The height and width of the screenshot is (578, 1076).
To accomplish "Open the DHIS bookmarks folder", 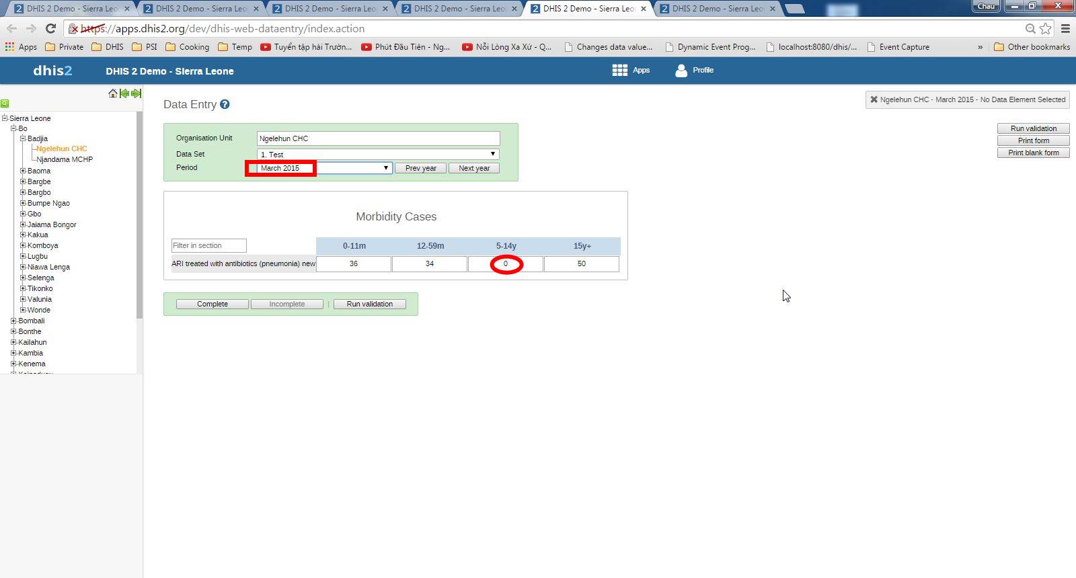I will (108, 47).
